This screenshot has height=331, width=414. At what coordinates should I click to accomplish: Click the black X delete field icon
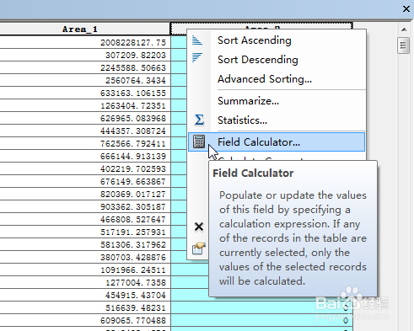tap(199, 227)
